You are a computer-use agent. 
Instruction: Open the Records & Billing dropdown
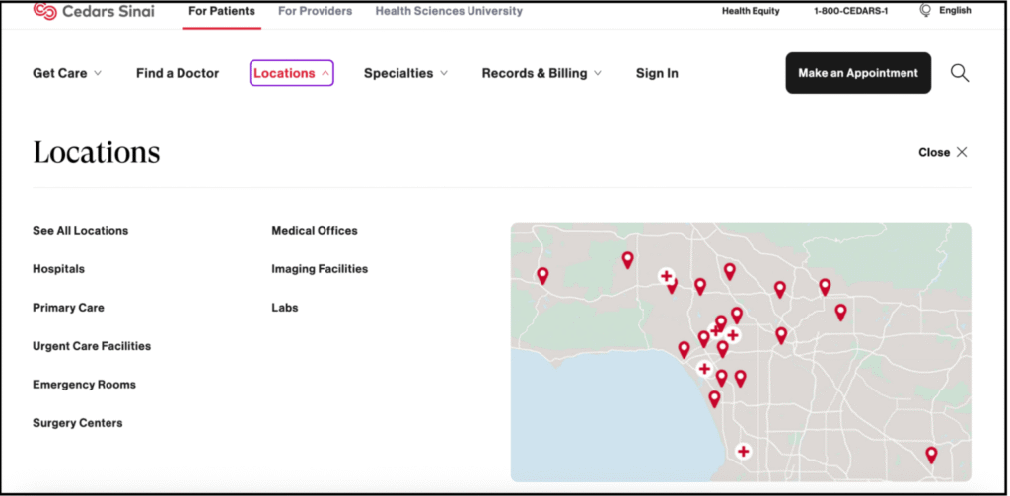point(541,73)
